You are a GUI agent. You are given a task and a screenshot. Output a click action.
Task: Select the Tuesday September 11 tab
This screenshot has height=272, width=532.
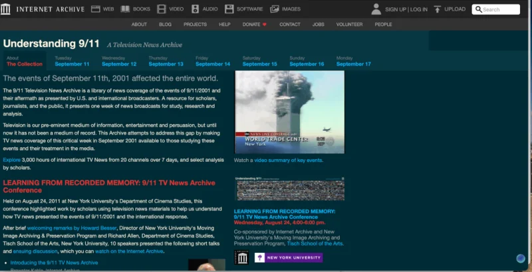point(72,61)
